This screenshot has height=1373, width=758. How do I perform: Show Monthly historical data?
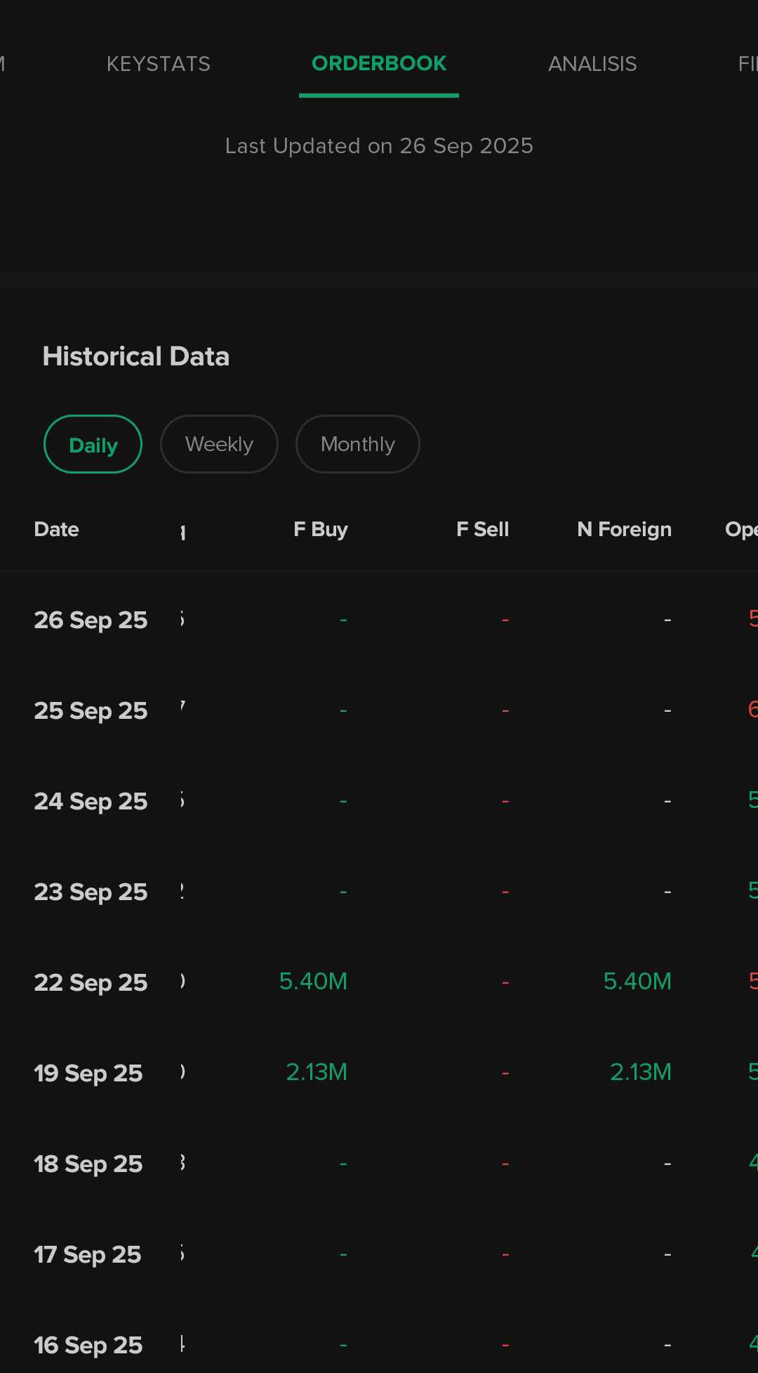(358, 445)
